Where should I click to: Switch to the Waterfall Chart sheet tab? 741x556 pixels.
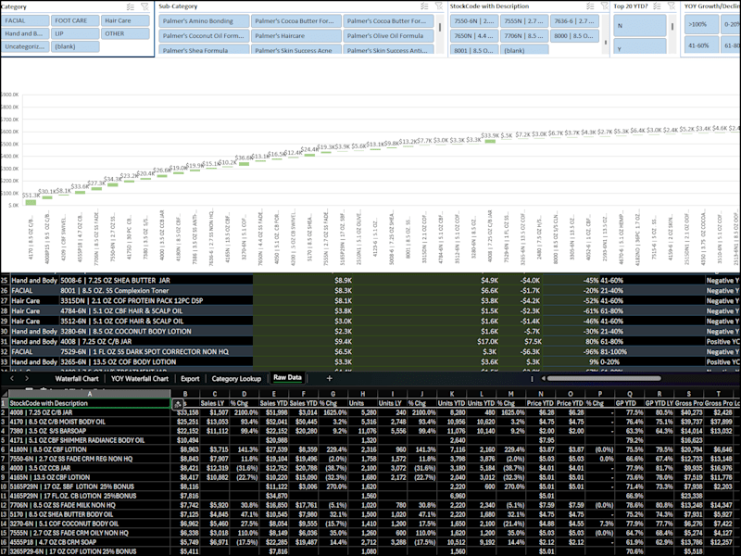(77, 379)
